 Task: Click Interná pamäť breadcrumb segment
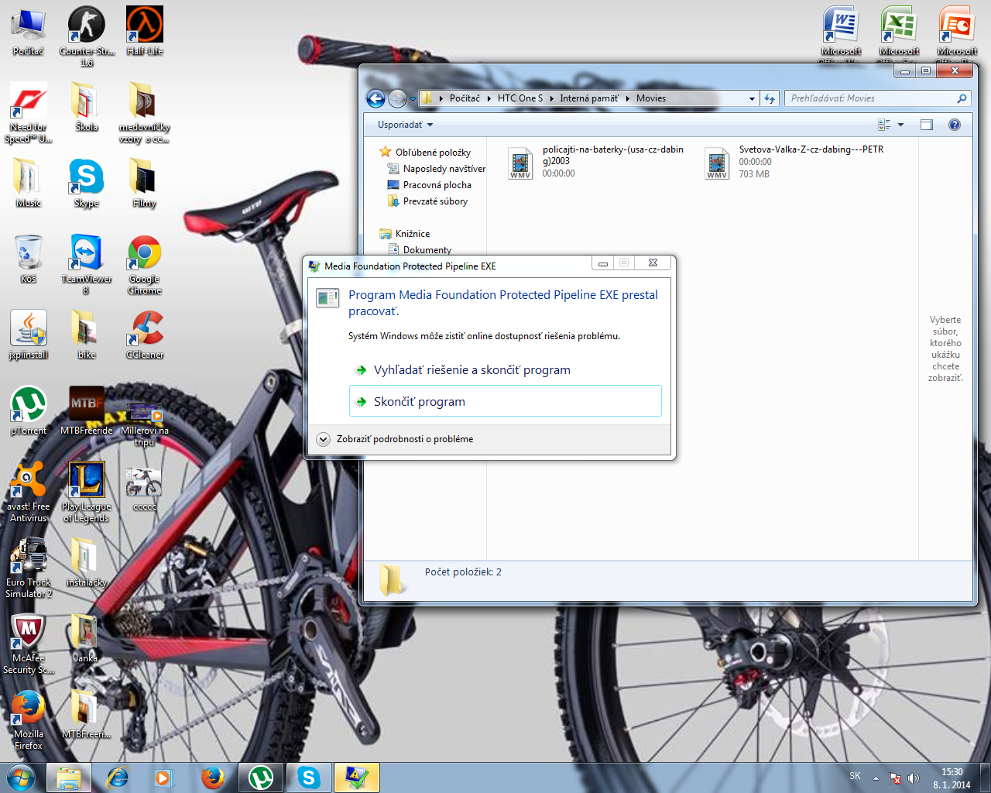pos(589,98)
